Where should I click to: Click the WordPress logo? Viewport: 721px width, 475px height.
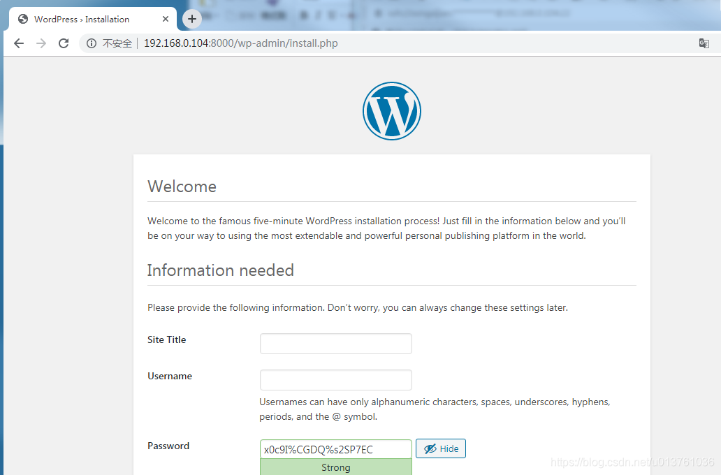392,111
